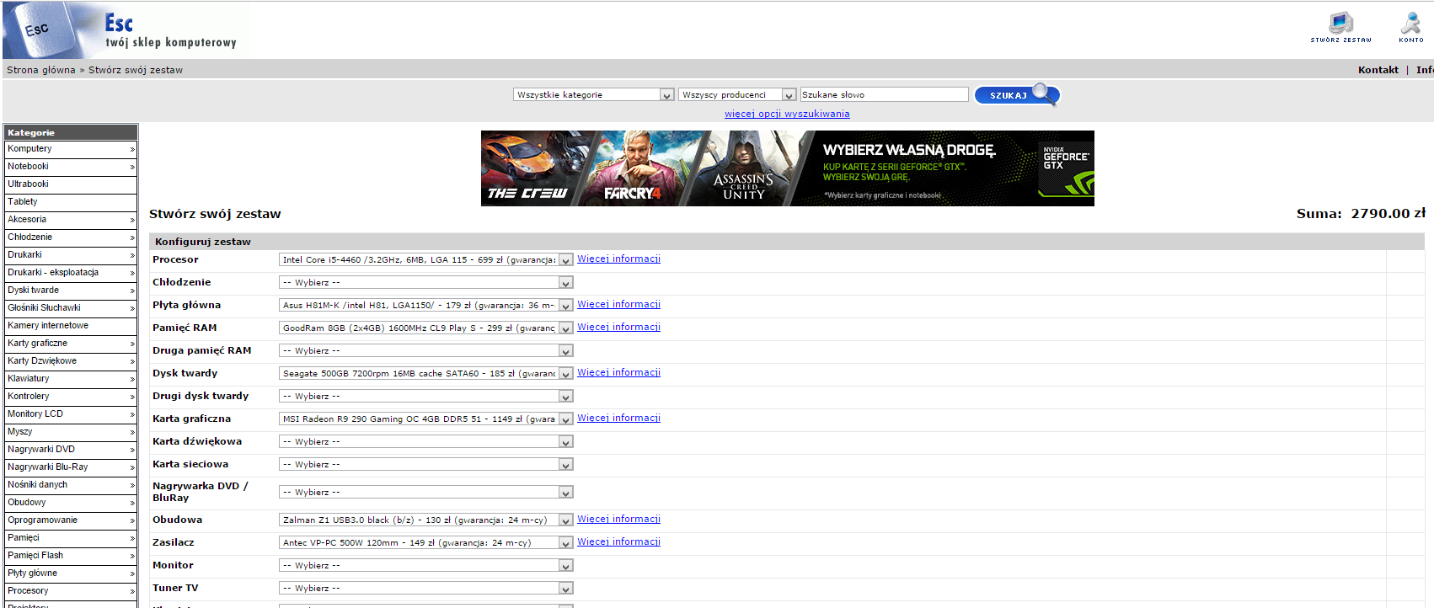Open the Komputery category
The image size is (1434, 608).
point(71,149)
